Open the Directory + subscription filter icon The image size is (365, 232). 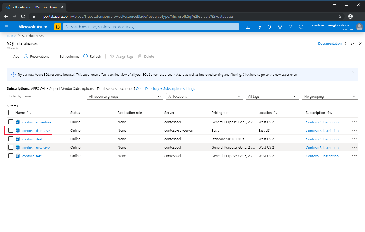259,26
